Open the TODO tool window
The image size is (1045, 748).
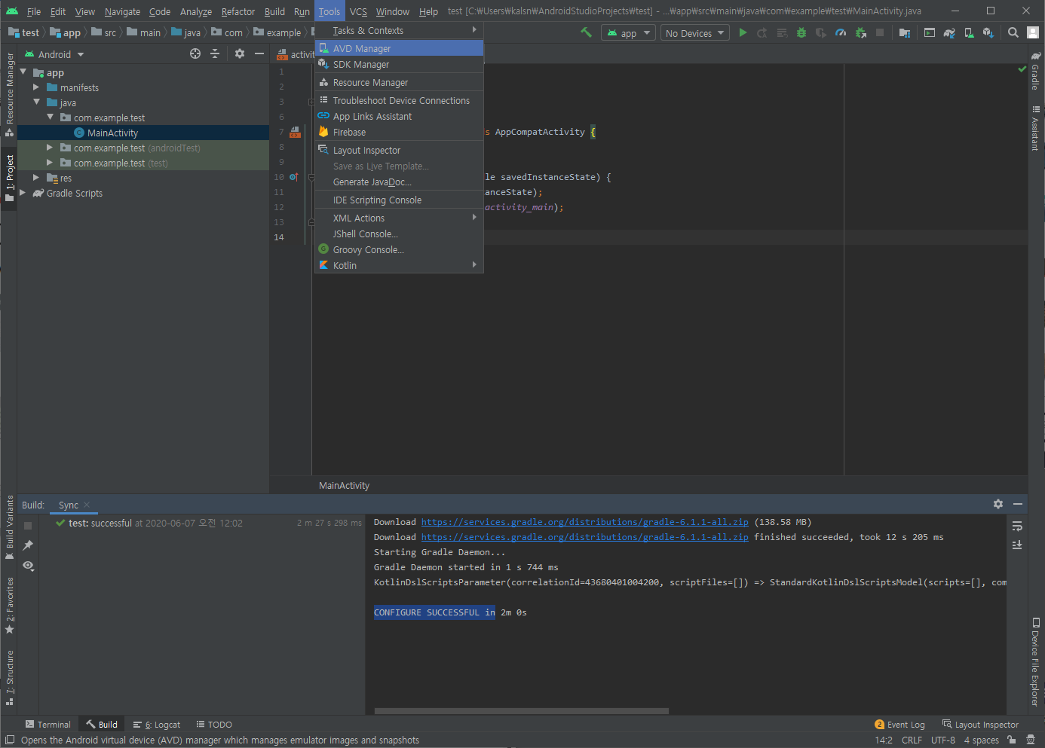click(214, 724)
